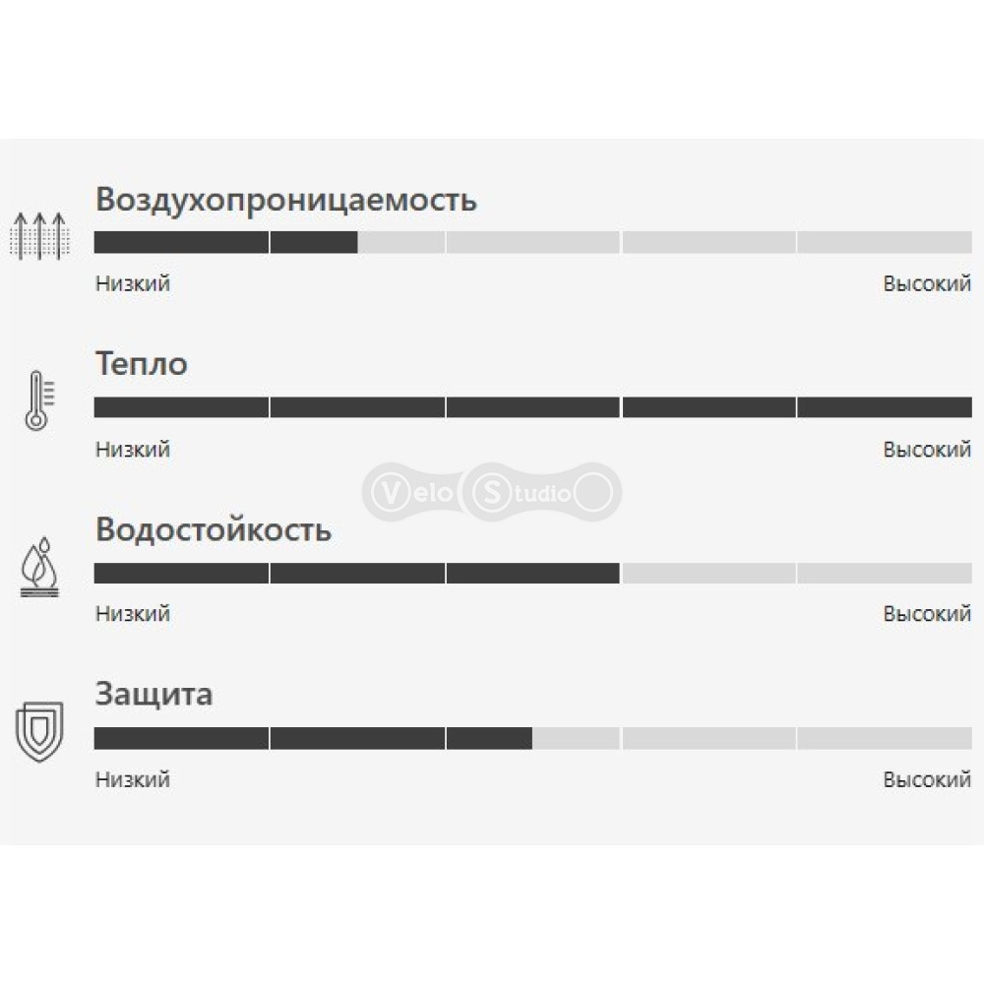Click the Тепло rating bar
The height and width of the screenshot is (984, 984).
pyautogui.click(x=532, y=407)
